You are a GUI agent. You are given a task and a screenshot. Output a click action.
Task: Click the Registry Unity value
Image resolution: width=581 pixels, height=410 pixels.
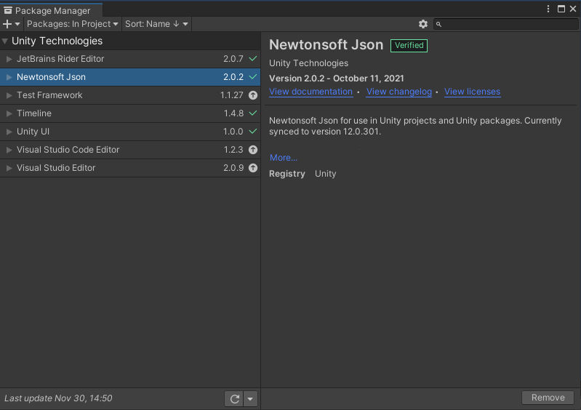click(325, 174)
